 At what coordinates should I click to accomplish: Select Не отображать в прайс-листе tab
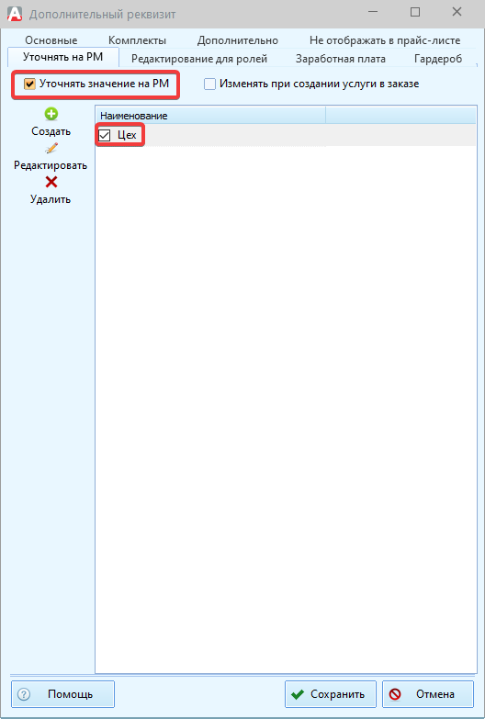pyautogui.click(x=385, y=40)
